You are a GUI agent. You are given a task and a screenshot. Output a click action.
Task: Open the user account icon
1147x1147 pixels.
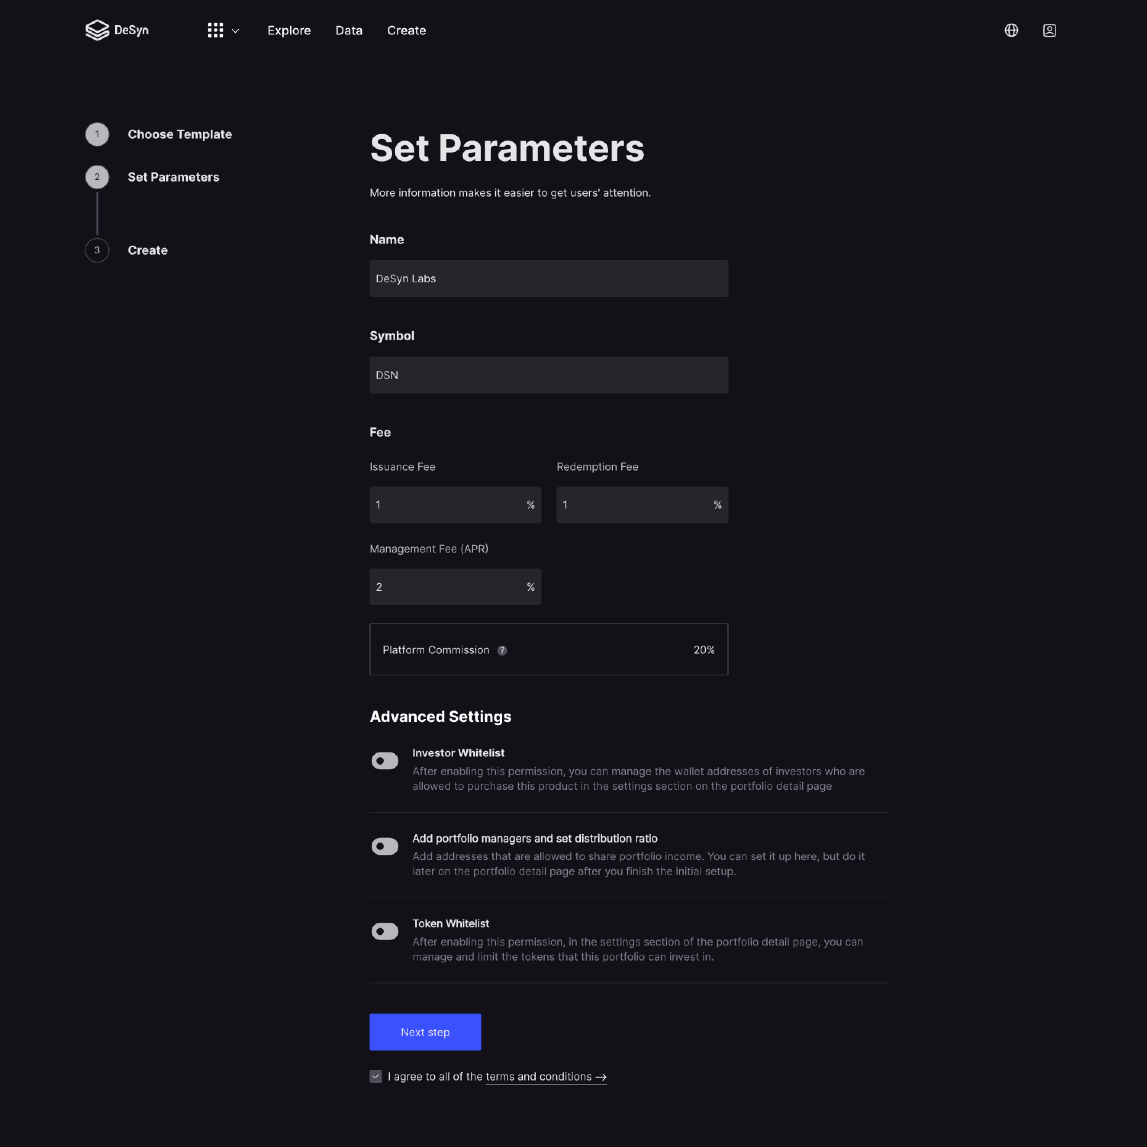[1049, 30]
